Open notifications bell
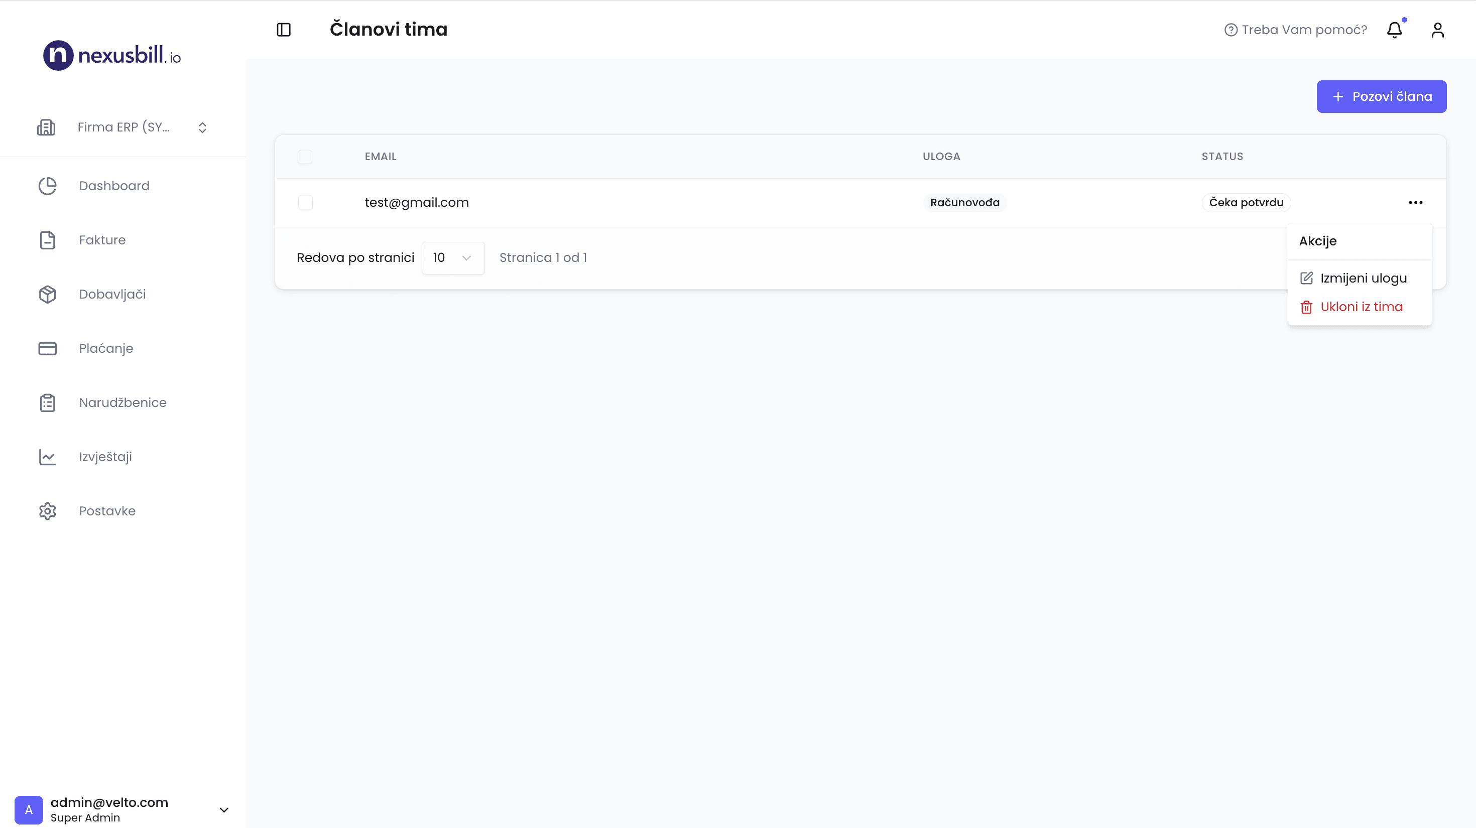The image size is (1476, 828). (x=1394, y=30)
